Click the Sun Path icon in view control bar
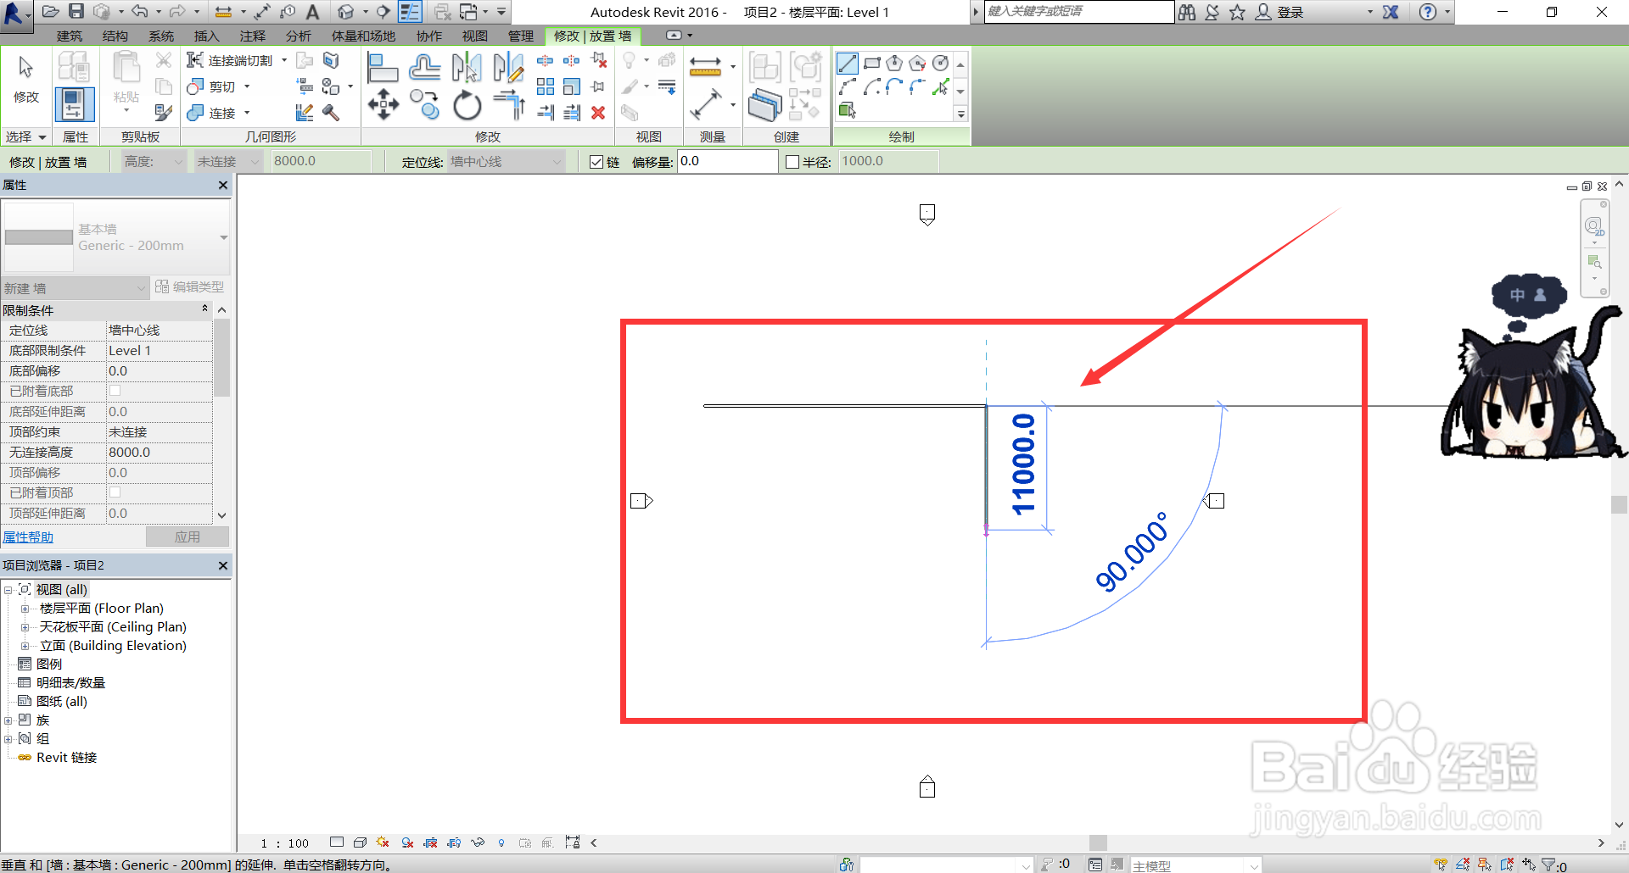 pos(383,842)
